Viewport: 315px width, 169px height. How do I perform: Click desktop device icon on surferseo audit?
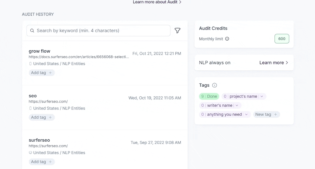click(31, 153)
